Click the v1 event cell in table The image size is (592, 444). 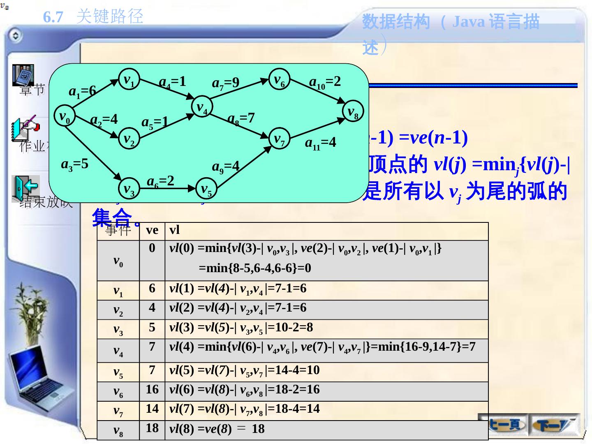coord(118,291)
